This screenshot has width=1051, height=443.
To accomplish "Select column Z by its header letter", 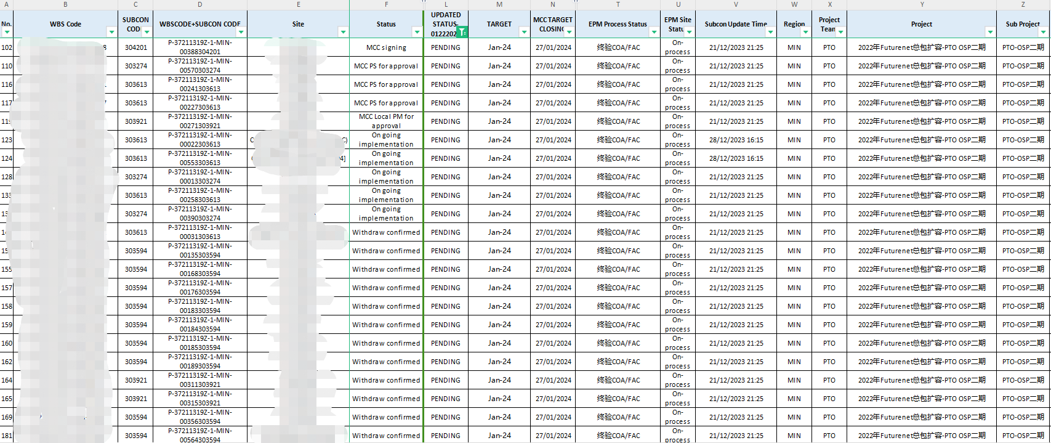I will pyautogui.click(x=1023, y=4).
